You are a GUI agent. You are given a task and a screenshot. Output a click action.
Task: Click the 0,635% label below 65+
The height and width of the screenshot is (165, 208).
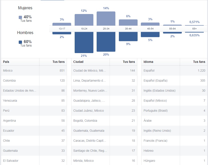pos(195,35)
